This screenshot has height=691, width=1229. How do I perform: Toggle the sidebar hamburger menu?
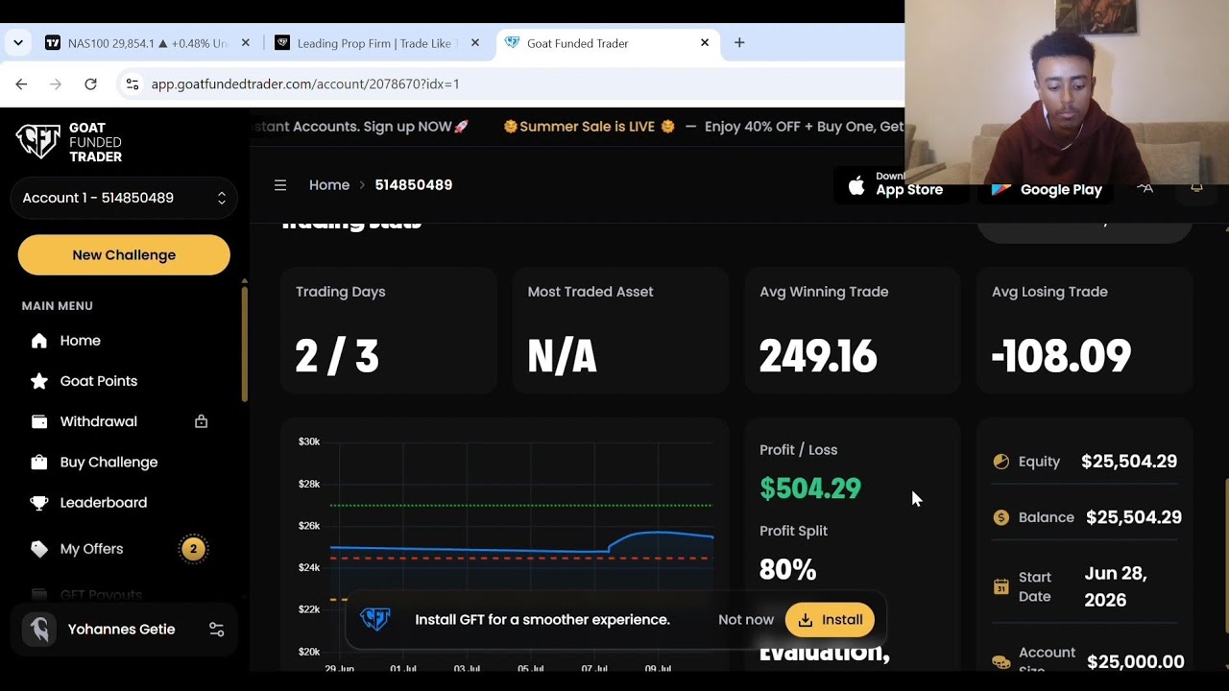280,185
